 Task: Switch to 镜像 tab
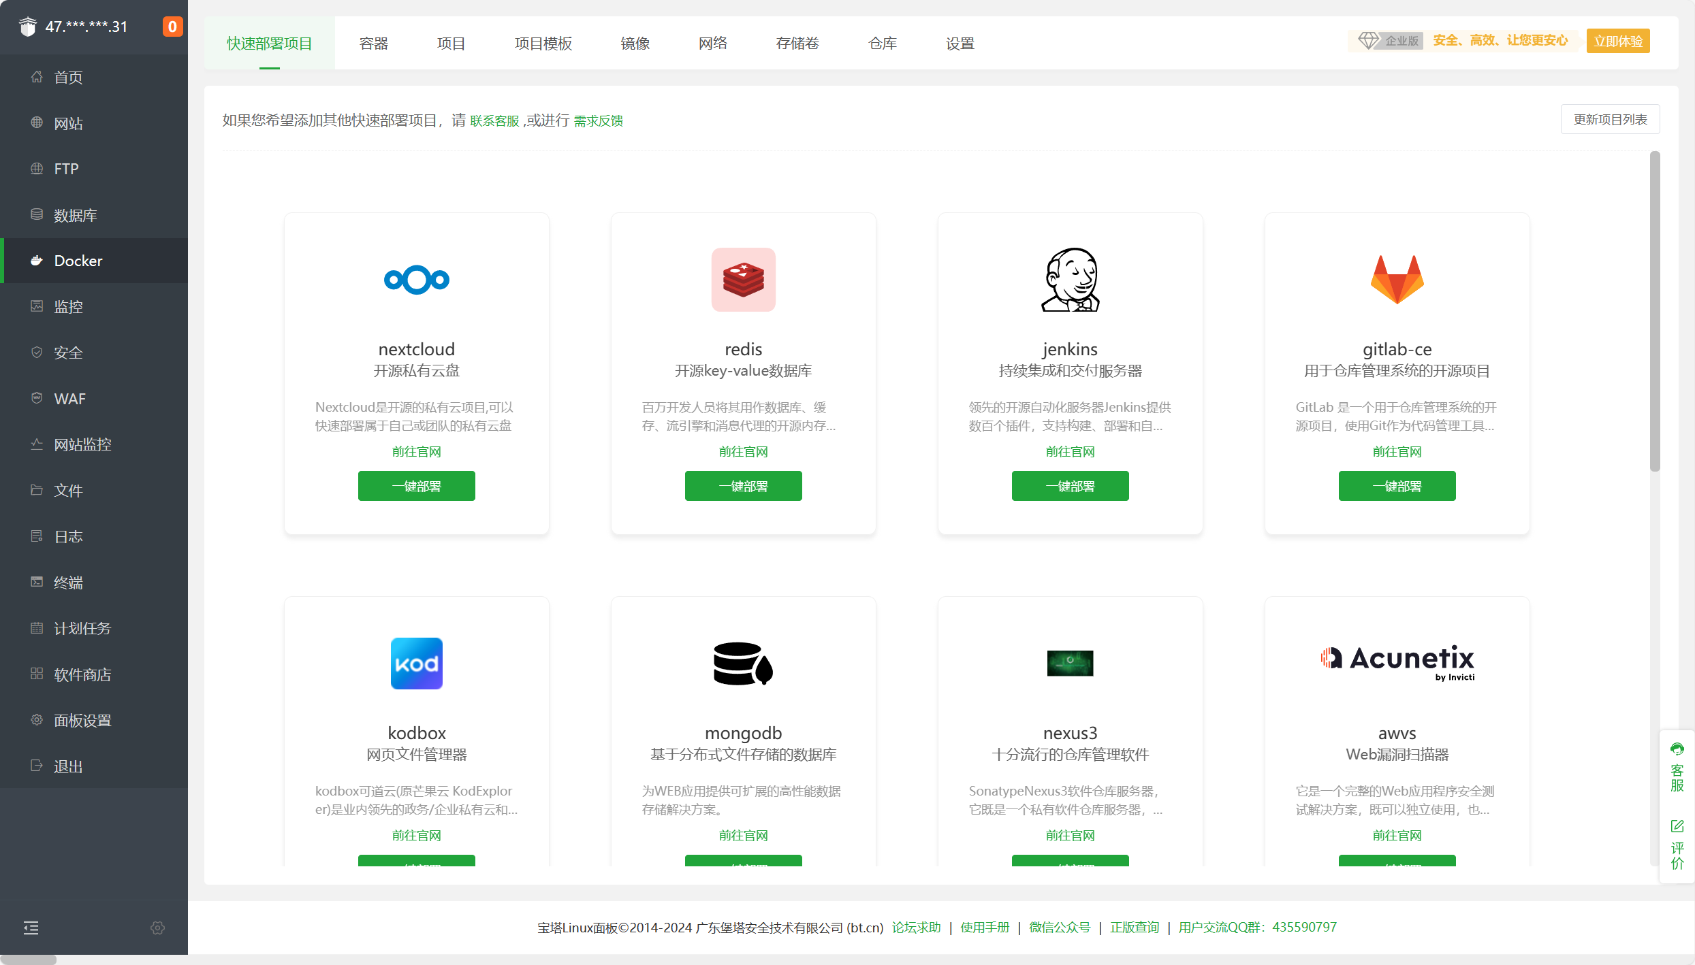coord(635,44)
